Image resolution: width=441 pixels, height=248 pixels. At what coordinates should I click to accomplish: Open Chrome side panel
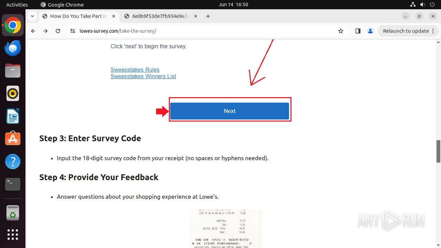click(358, 31)
